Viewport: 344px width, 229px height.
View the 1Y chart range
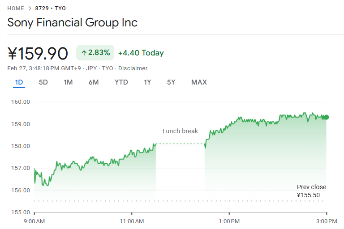point(147,82)
